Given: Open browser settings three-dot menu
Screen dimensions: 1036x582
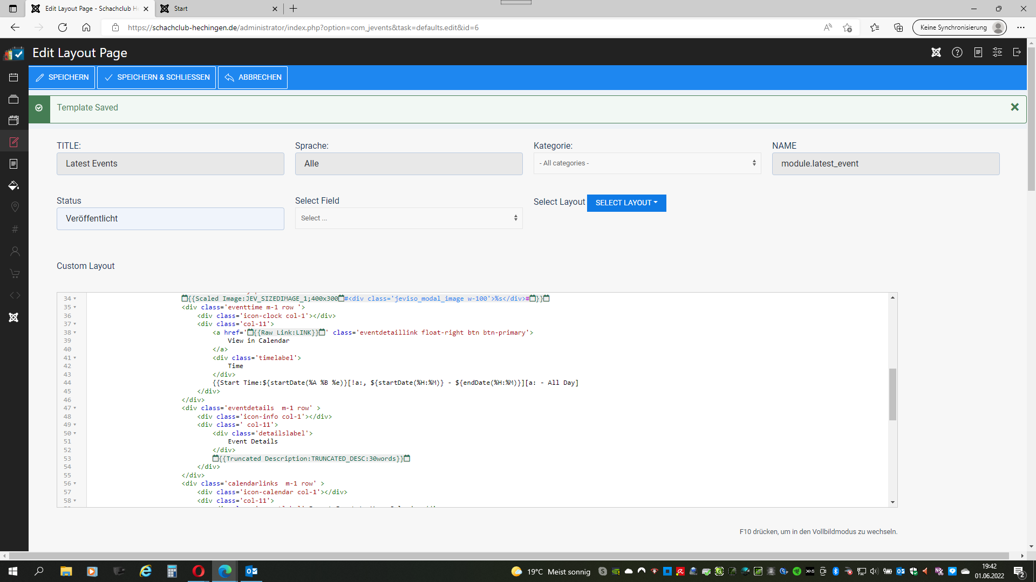Looking at the screenshot, I should pos(1021,27).
